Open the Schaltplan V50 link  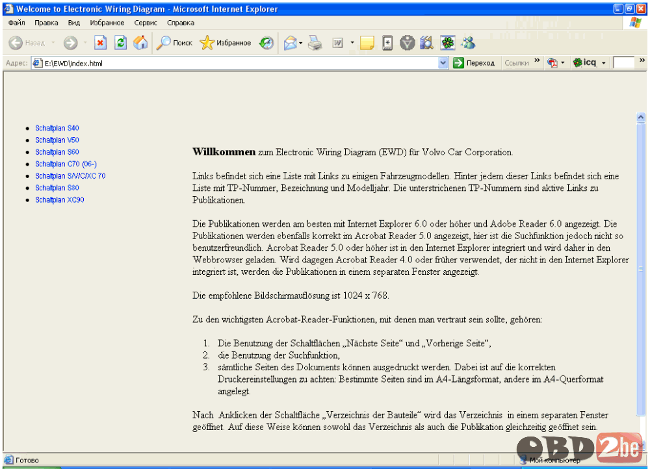[x=57, y=140]
